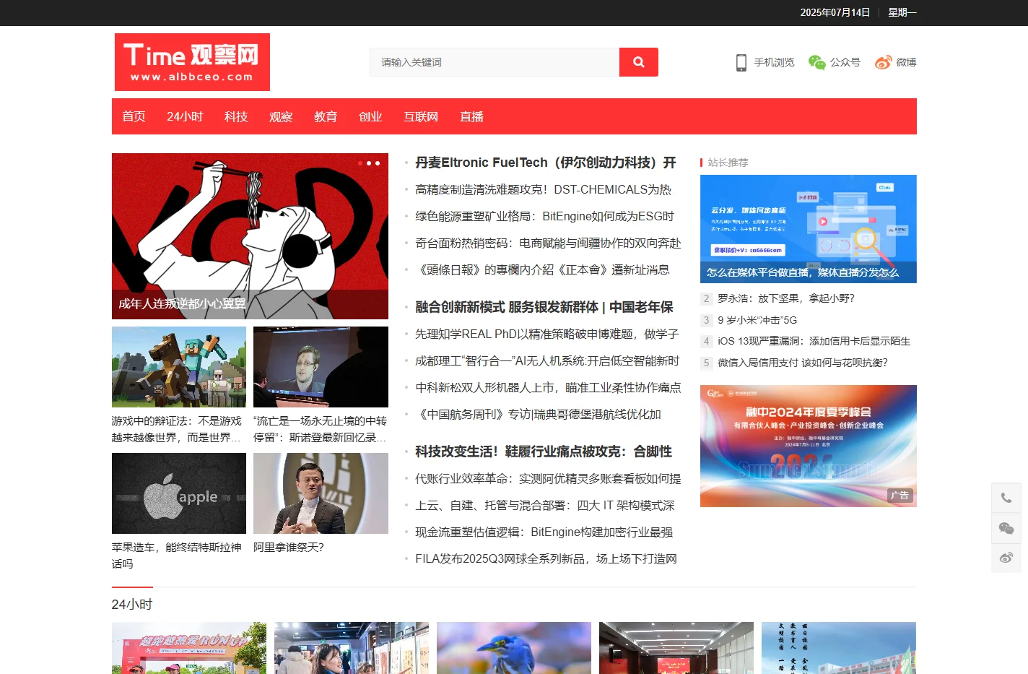Open the 直播 navigation item
The height and width of the screenshot is (674, 1028).
point(471,116)
